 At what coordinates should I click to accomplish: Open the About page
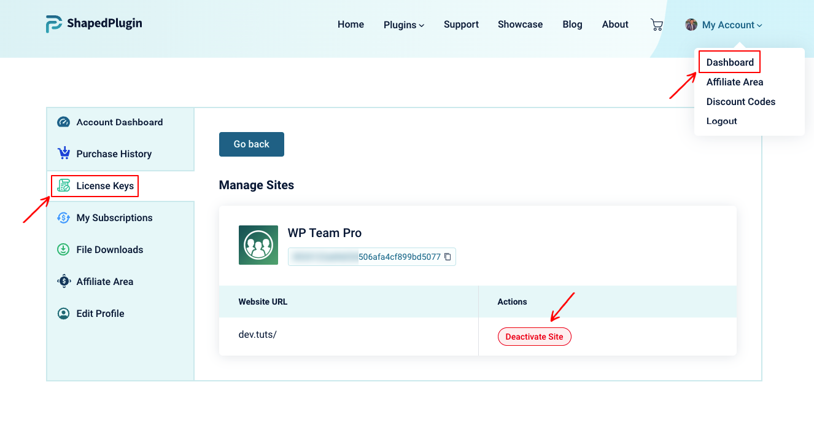coord(615,25)
